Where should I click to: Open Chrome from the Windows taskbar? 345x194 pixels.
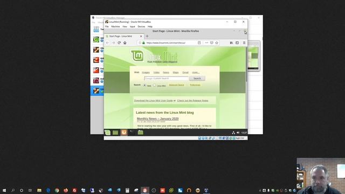tap(57, 190)
